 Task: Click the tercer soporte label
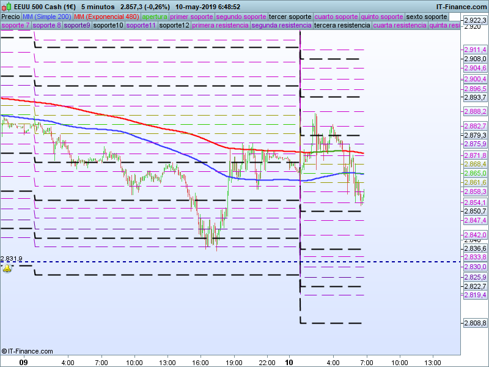290,17
